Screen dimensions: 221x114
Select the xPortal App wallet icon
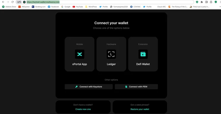tap(80, 54)
